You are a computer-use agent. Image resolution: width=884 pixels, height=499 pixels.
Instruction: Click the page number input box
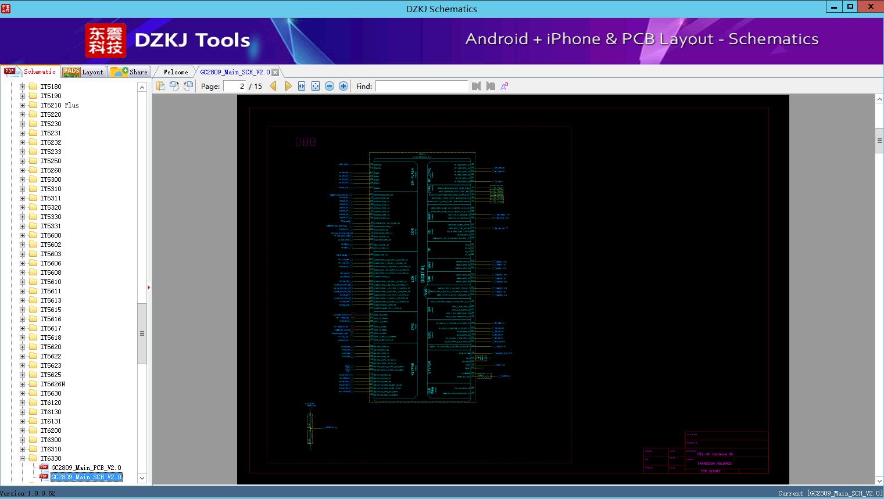[x=235, y=86]
